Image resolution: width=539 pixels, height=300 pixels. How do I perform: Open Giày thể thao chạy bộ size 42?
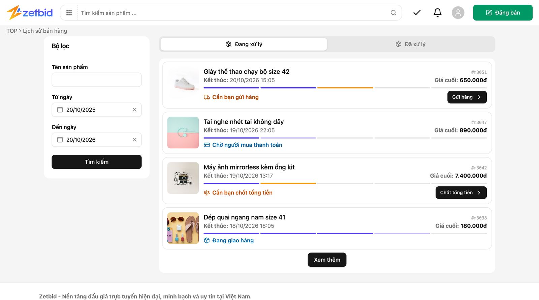[247, 71]
